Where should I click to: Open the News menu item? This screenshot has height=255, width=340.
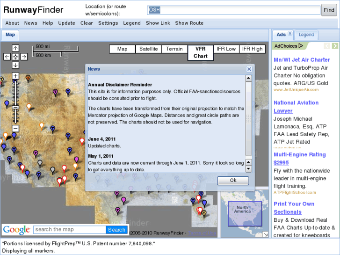pos(30,23)
